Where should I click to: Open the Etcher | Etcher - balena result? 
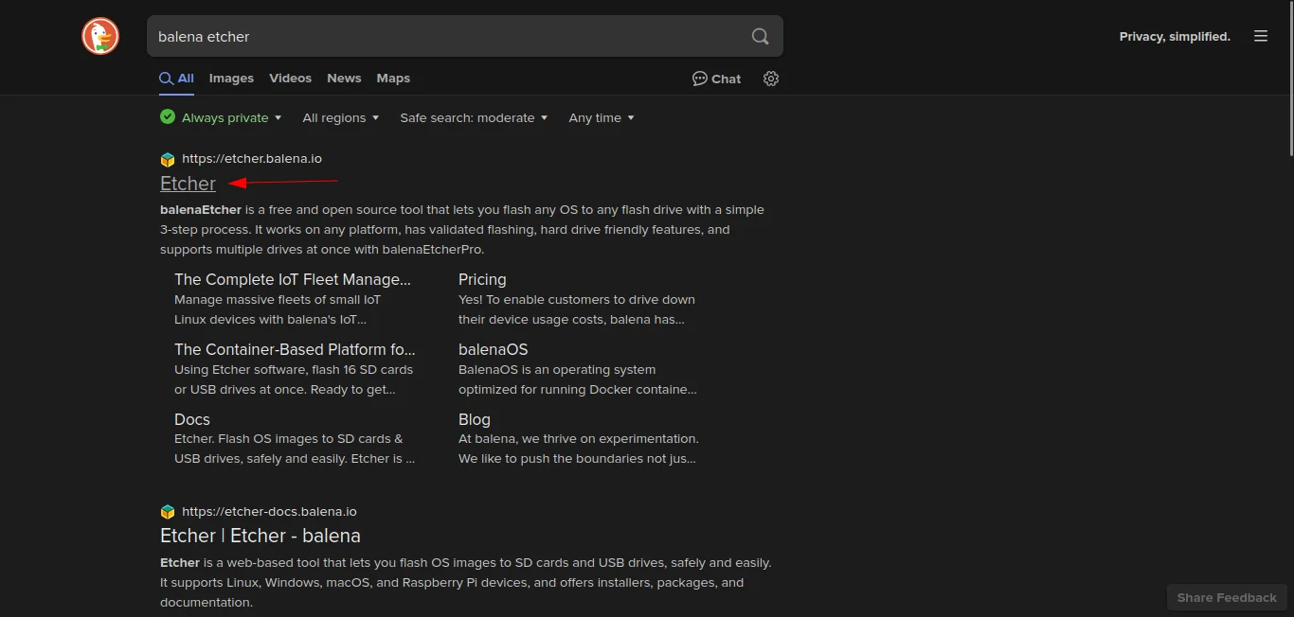[x=261, y=536]
